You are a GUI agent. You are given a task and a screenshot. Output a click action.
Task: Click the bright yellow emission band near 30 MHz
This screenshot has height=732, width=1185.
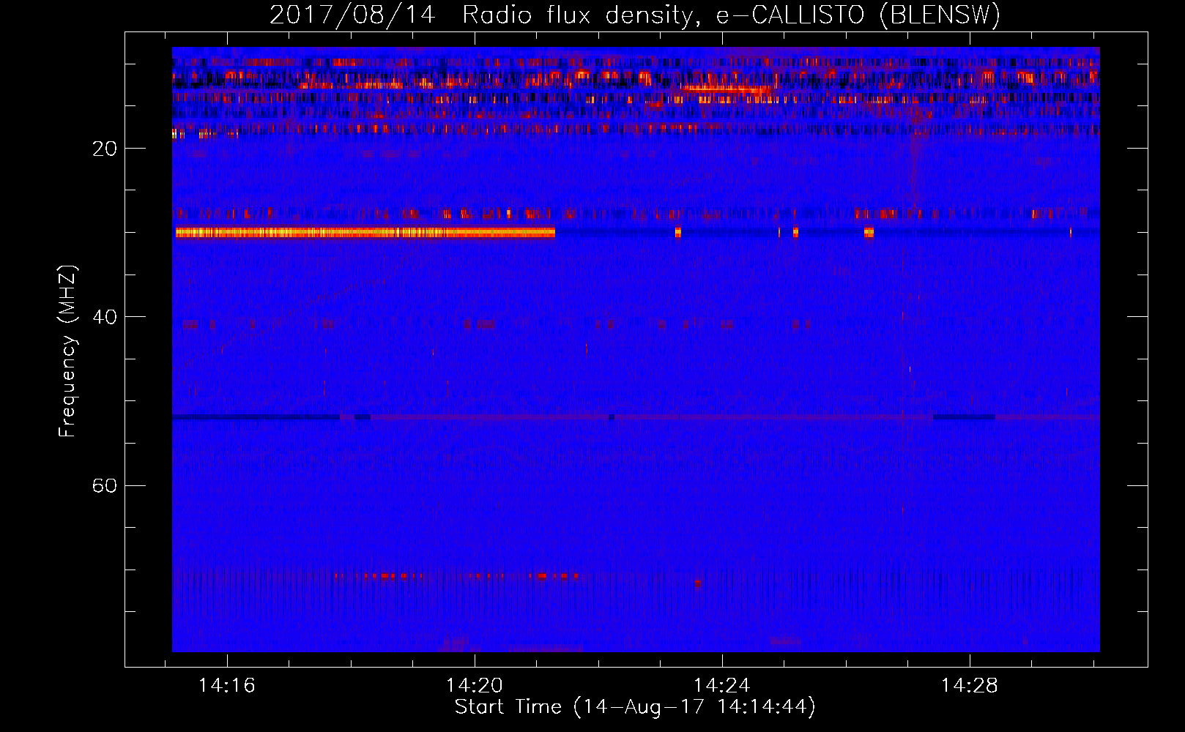[365, 233]
